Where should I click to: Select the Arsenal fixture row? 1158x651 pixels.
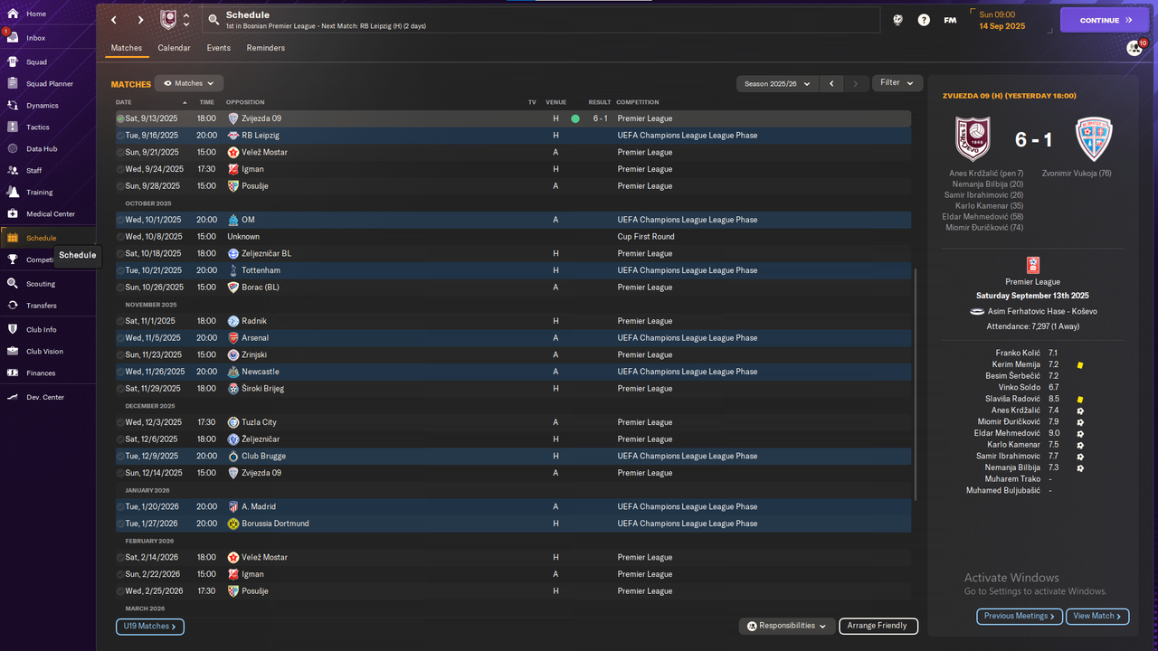(x=513, y=338)
